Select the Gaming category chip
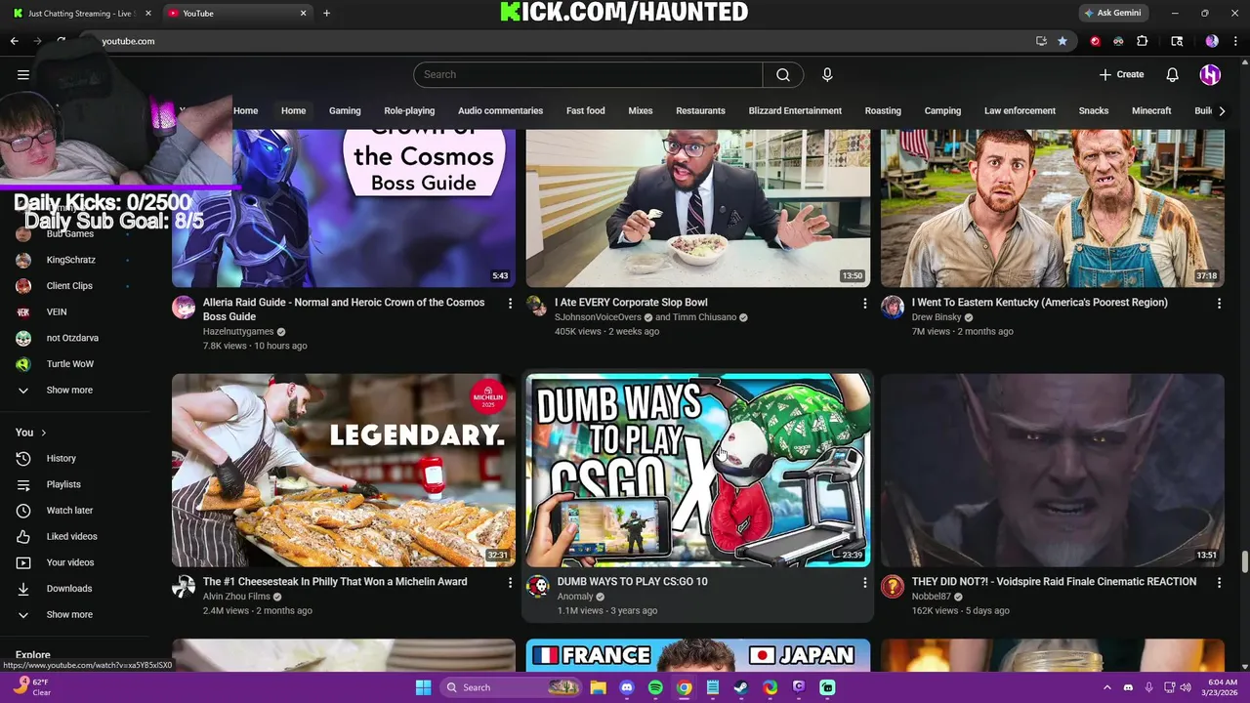This screenshot has height=703, width=1250. (x=345, y=110)
